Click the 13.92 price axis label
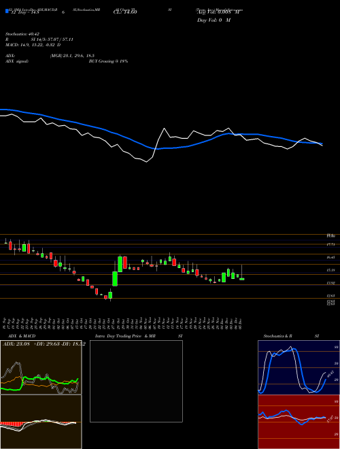The image size is (340, 449). pyautogui.click(x=331, y=283)
